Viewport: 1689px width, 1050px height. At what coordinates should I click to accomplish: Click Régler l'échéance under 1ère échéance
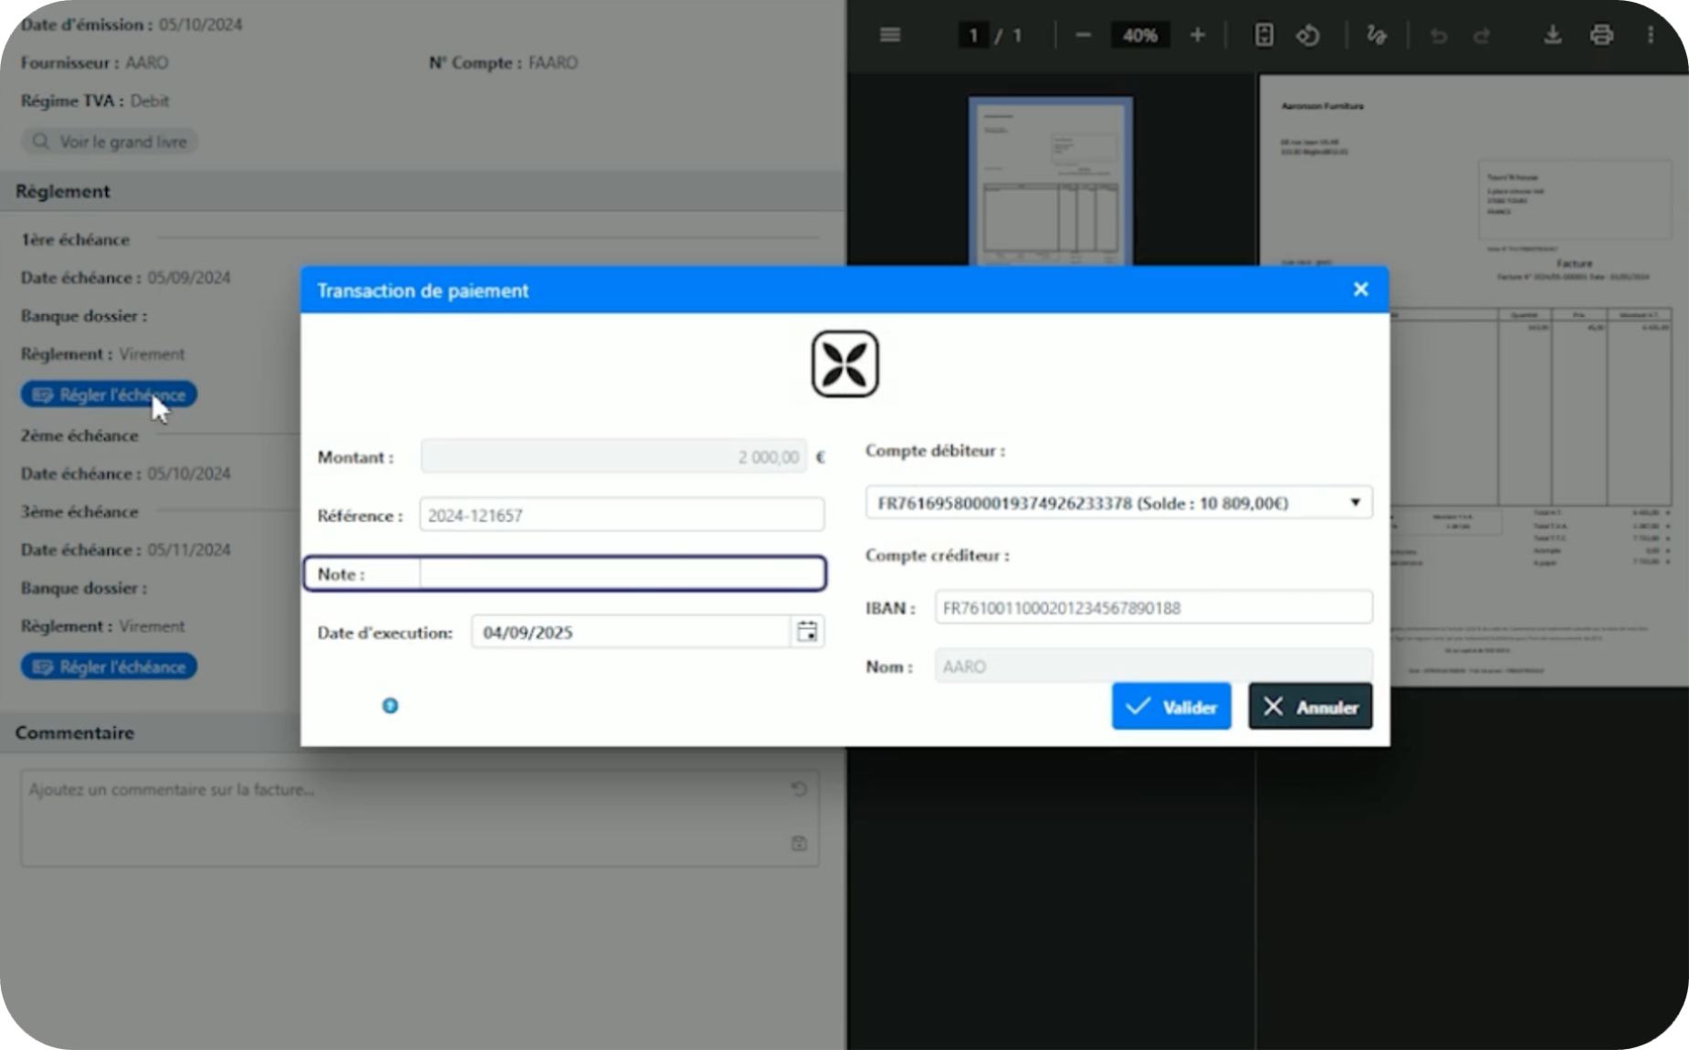(109, 394)
